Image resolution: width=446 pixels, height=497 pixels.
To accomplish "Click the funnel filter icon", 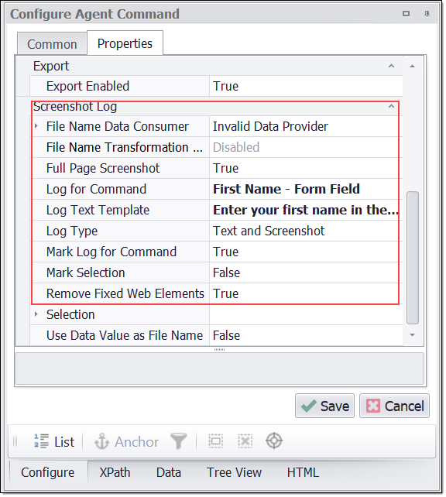I will pos(179,441).
